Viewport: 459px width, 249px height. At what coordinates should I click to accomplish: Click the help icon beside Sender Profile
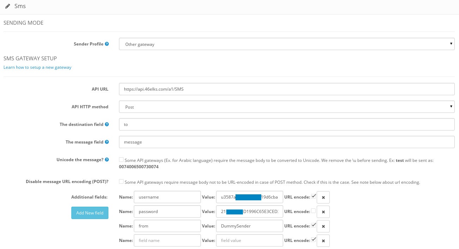(107, 44)
